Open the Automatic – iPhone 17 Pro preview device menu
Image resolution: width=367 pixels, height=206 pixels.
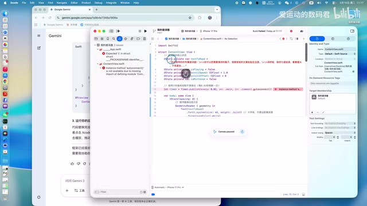pos(168,187)
